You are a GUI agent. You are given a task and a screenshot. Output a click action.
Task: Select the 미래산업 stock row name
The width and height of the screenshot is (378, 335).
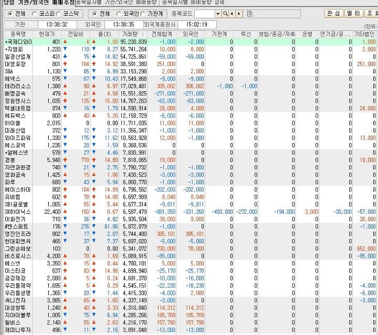click(x=15, y=131)
